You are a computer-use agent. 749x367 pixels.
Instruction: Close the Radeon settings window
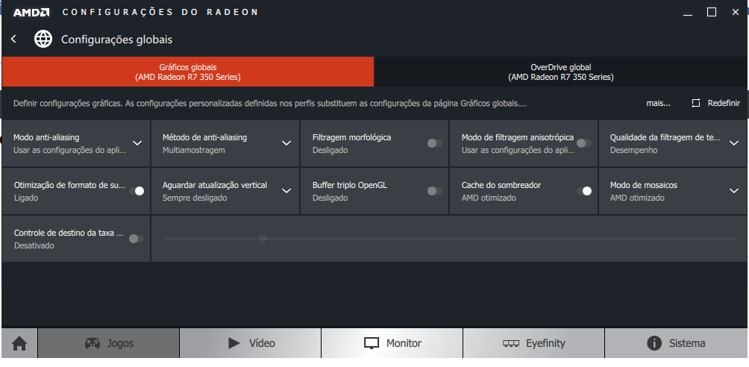tap(735, 13)
